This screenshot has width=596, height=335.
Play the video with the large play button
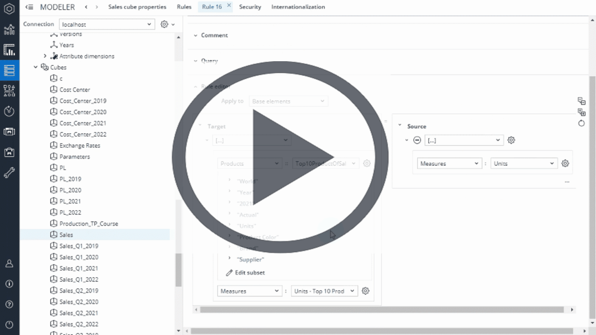(x=280, y=157)
